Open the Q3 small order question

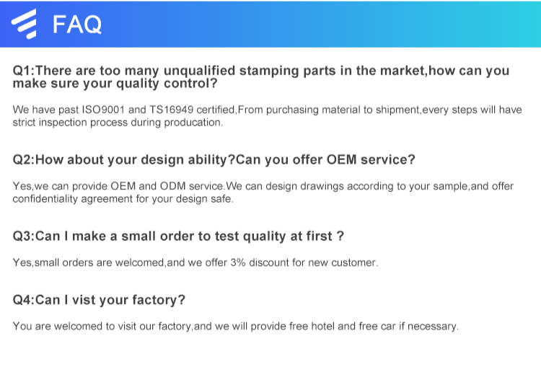[x=177, y=236]
